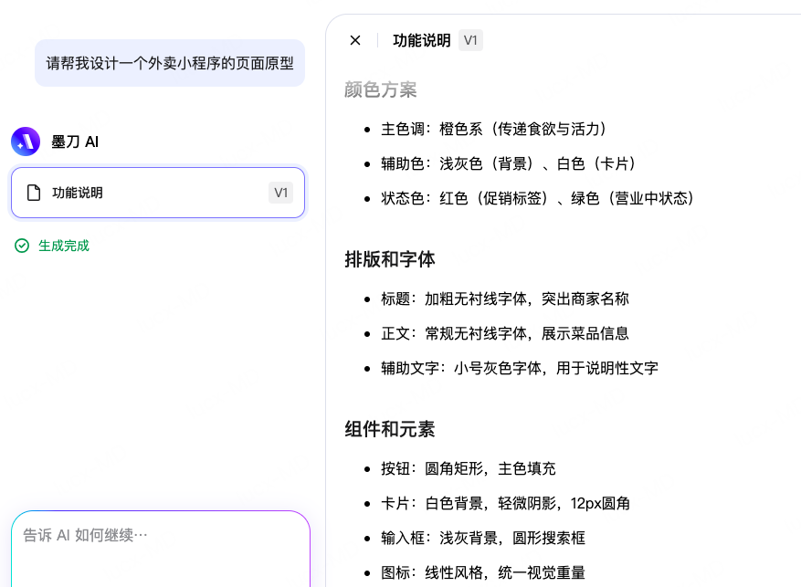The height and width of the screenshot is (587, 801).
Task: Click the line 标题：加粗无衬线字体
Action: click(x=505, y=299)
